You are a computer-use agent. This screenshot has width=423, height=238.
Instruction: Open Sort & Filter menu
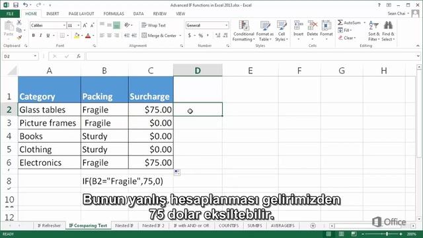(x=373, y=31)
